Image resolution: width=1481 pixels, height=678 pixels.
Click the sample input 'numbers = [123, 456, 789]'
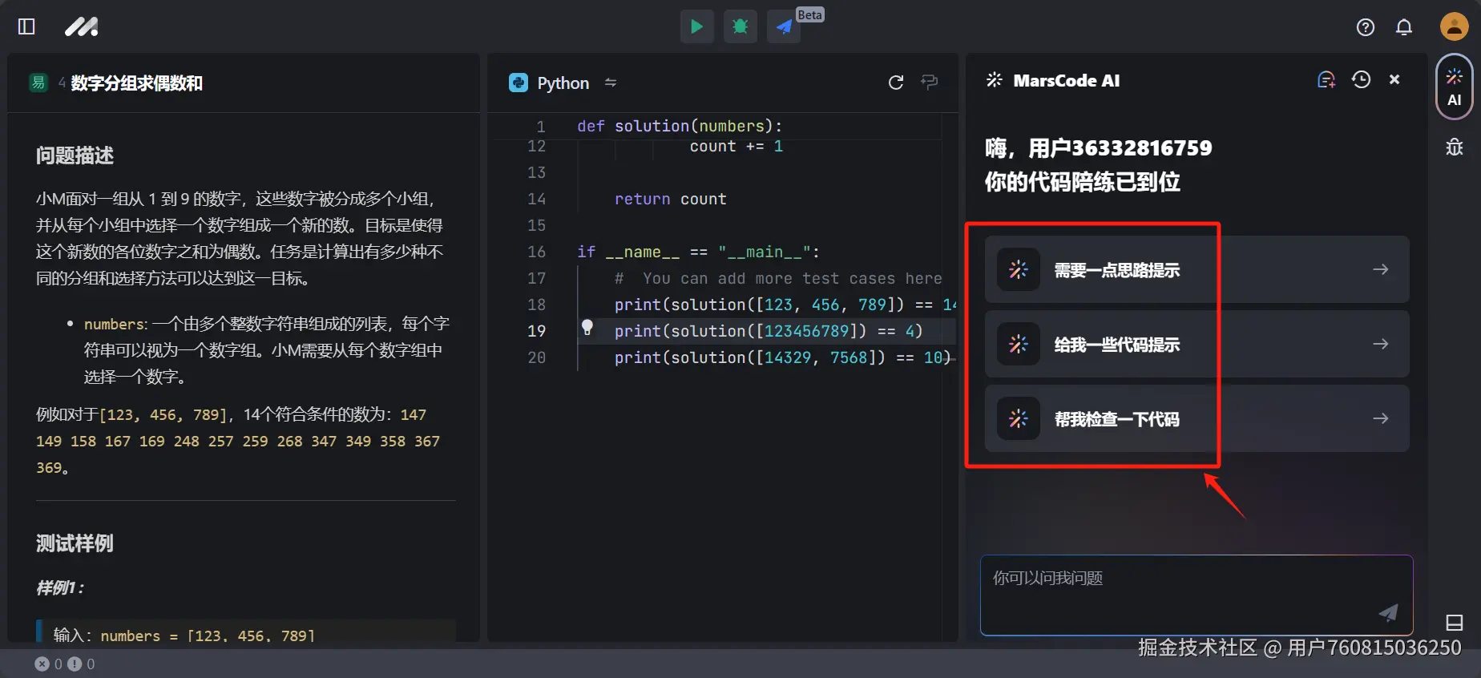207,635
